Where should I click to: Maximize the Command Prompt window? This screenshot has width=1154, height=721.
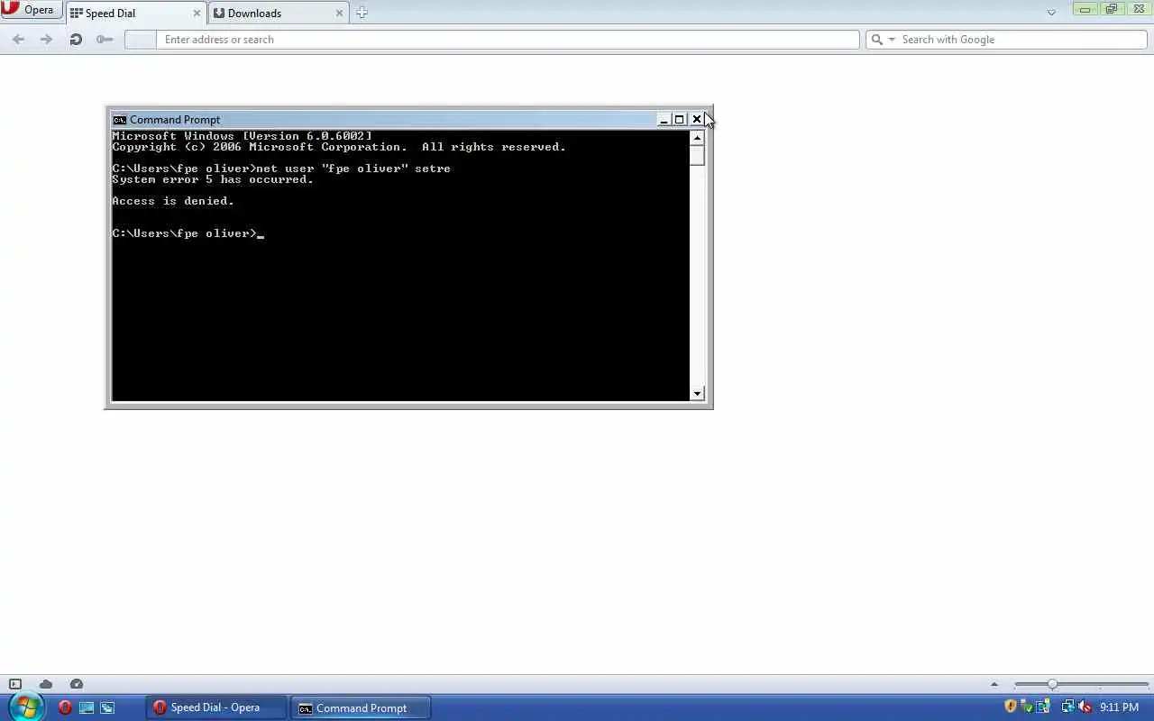(x=680, y=119)
